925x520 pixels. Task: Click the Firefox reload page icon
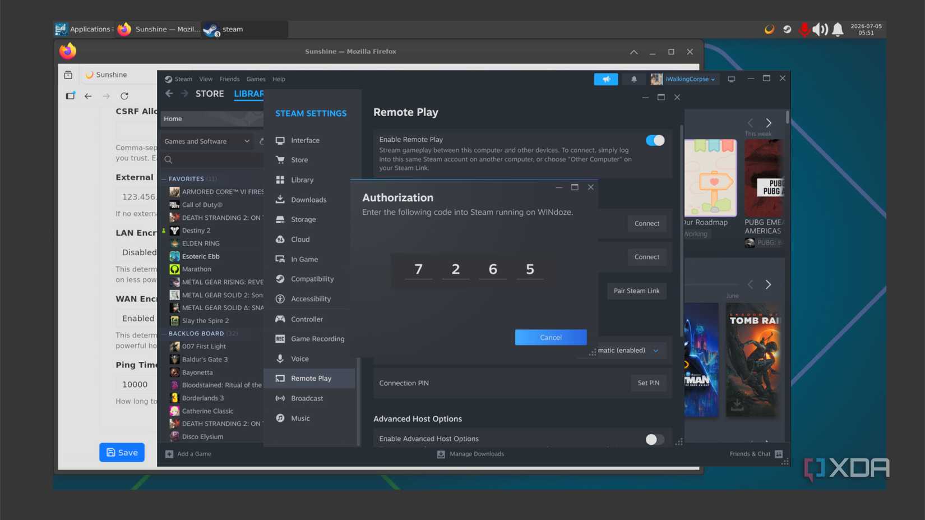coord(124,96)
